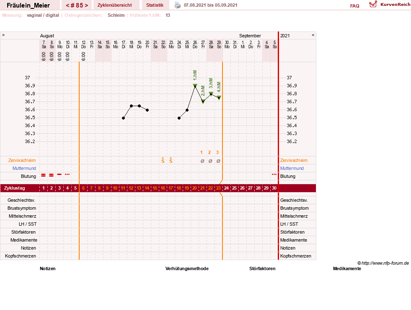Select the 1.hM temperature marker
The height and width of the screenshot is (310, 411).
(x=195, y=86)
